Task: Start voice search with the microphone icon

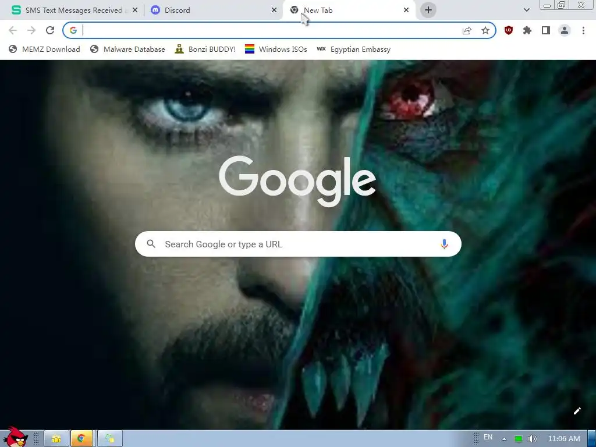Action: 444,244
